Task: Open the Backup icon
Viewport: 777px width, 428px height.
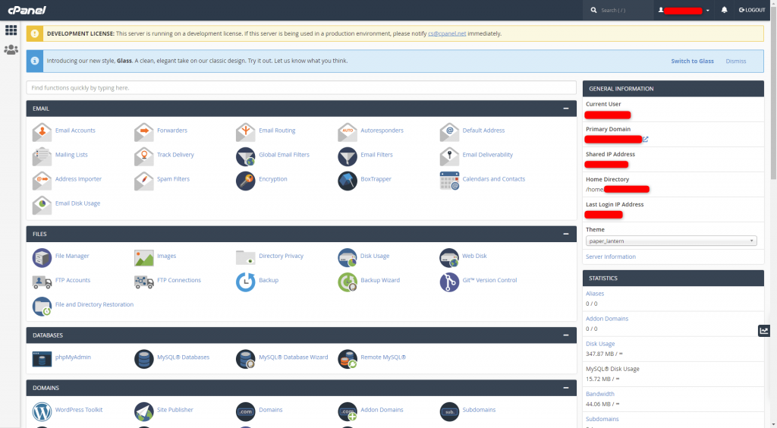Action: (x=245, y=282)
